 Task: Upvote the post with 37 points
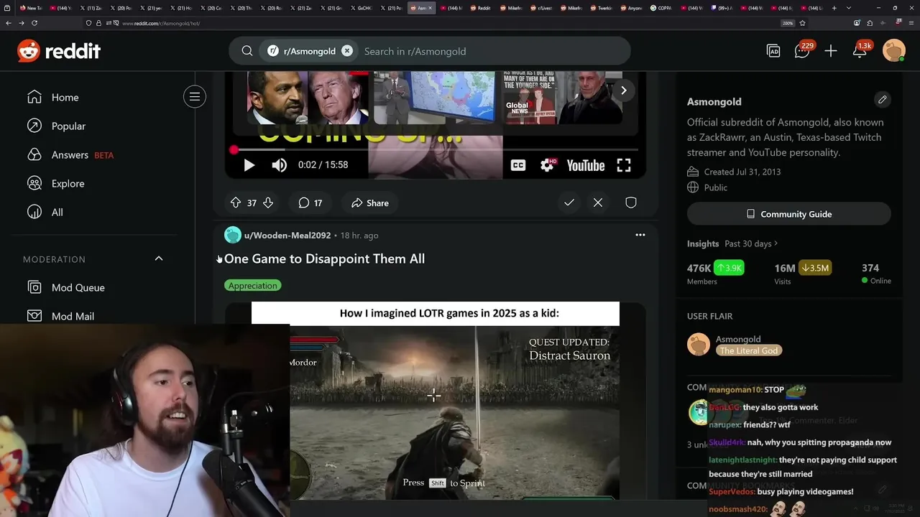point(235,203)
